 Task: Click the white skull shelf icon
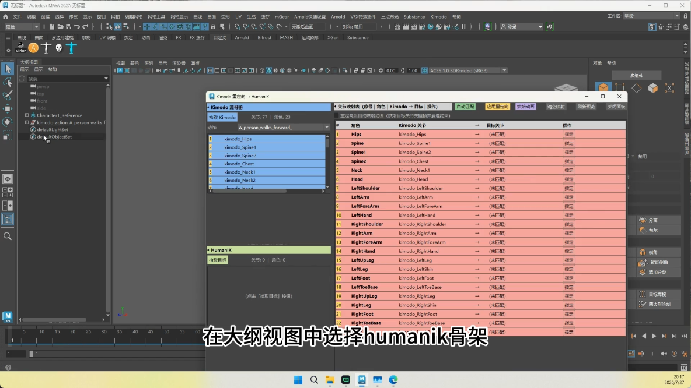[x=58, y=48]
